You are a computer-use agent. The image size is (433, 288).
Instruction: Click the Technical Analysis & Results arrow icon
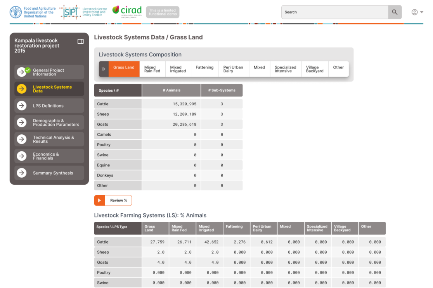22,139
